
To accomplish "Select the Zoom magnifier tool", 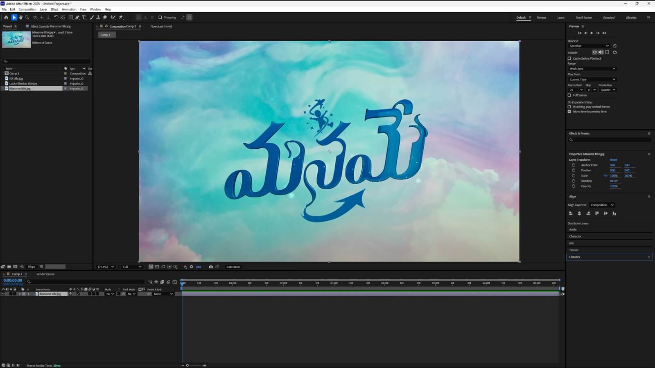I will tap(27, 18).
